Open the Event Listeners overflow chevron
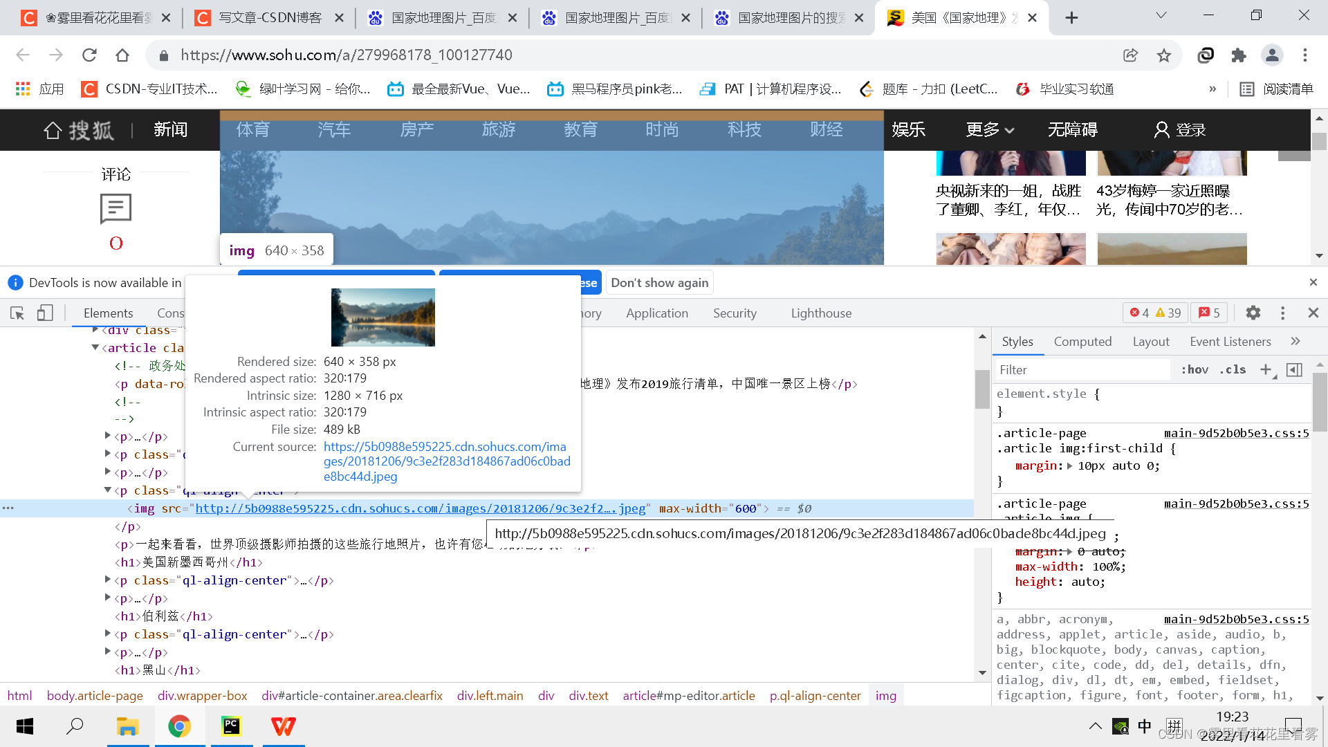 point(1295,341)
